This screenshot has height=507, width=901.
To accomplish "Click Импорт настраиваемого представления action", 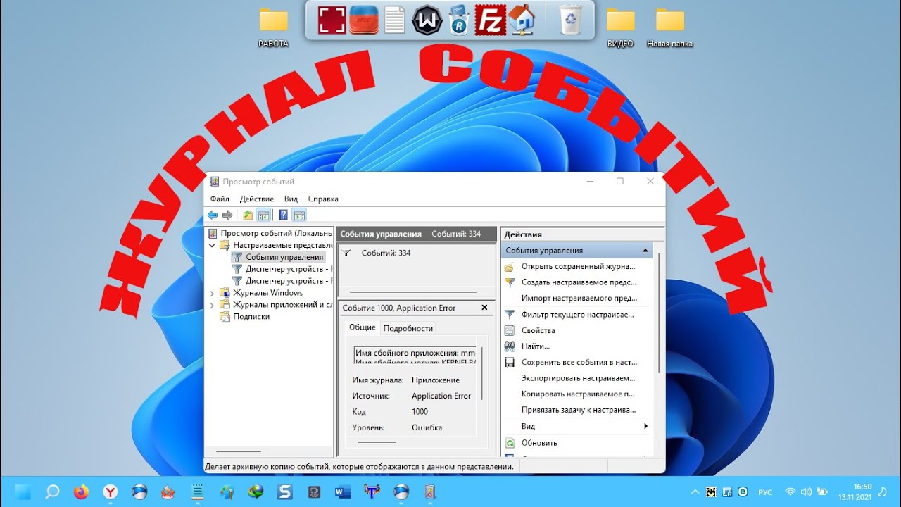I will 579,299.
